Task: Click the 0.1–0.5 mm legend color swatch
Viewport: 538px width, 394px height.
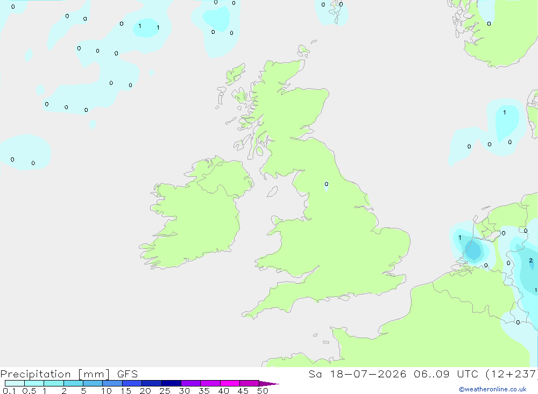Action: point(15,383)
